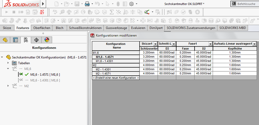Switch to the Schweißkonstruktionen tab
This screenshot has width=259, height=125.
(85, 28)
